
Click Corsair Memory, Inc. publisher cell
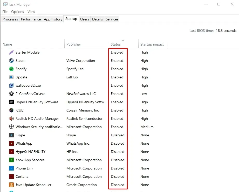pos(83,110)
